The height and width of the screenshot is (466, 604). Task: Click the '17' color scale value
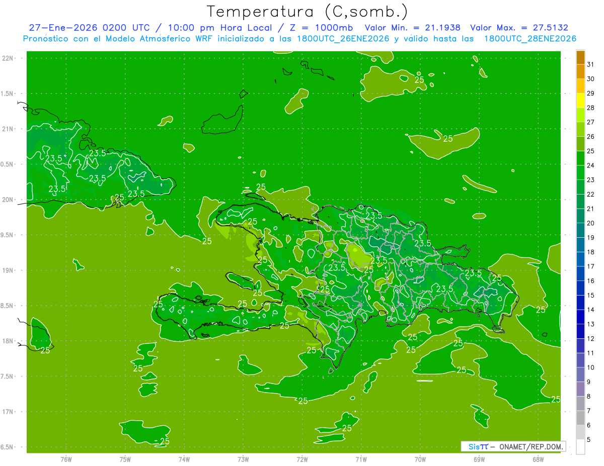pyautogui.click(x=591, y=266)
